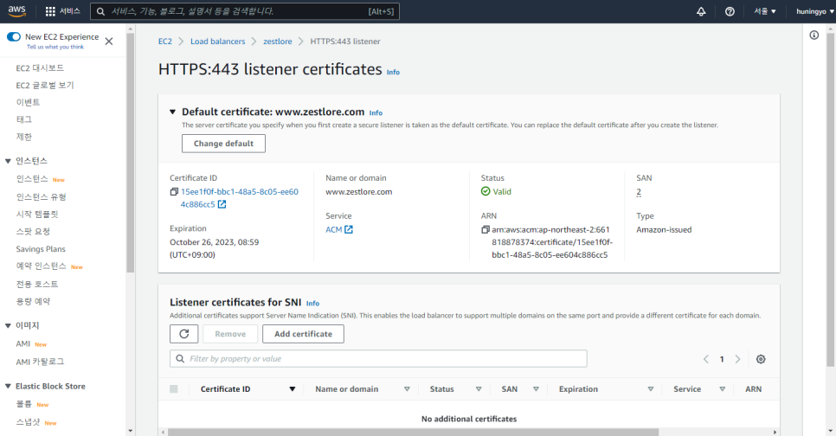Open 시작 템플릿 in sidebar
Viewport: 836px width, 436px height.
click(x=37, y=215)
